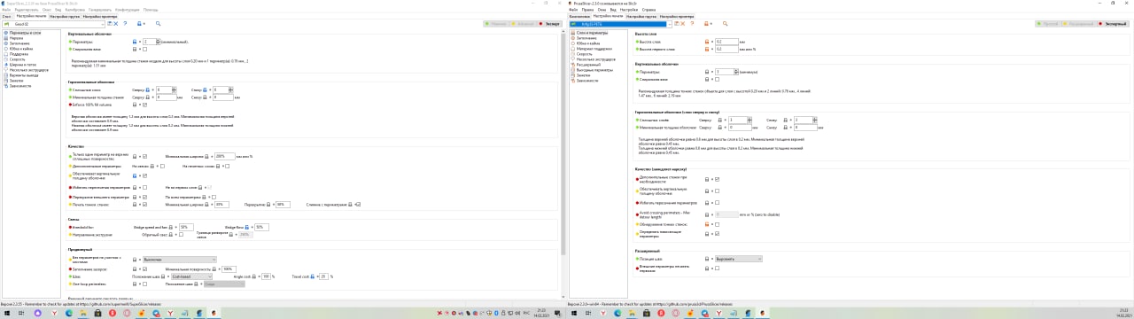Open Выключен bridge perimeters dropdown in SuperSlicer
This screenshot has width=1134, height=319.
pos(179,260)
